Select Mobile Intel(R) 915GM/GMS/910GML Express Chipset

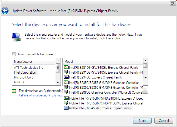coord(106,103)
